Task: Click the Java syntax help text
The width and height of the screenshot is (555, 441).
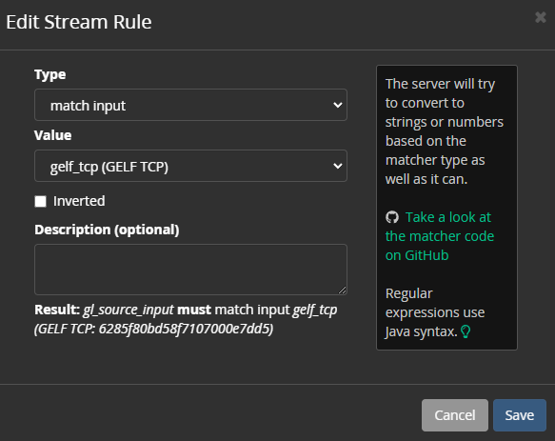Action: click(435, 312)
